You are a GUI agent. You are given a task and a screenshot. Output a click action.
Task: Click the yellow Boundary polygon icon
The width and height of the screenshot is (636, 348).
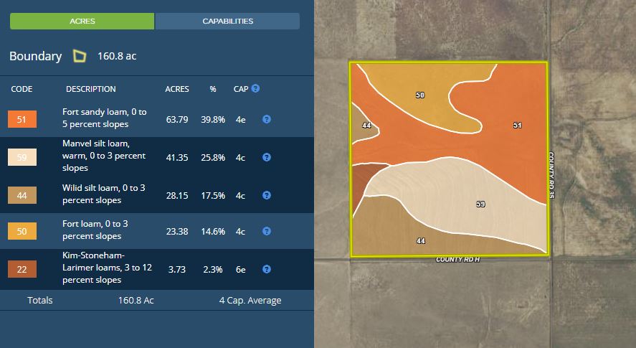[80, 56]
